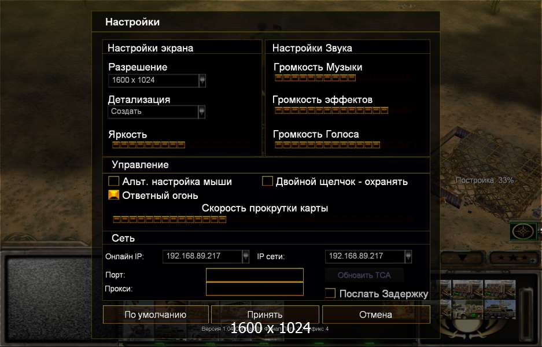Viewport: 542px width, 347px height.
Task: Click the black down-triangle command bar button
Action: [463, 258]
